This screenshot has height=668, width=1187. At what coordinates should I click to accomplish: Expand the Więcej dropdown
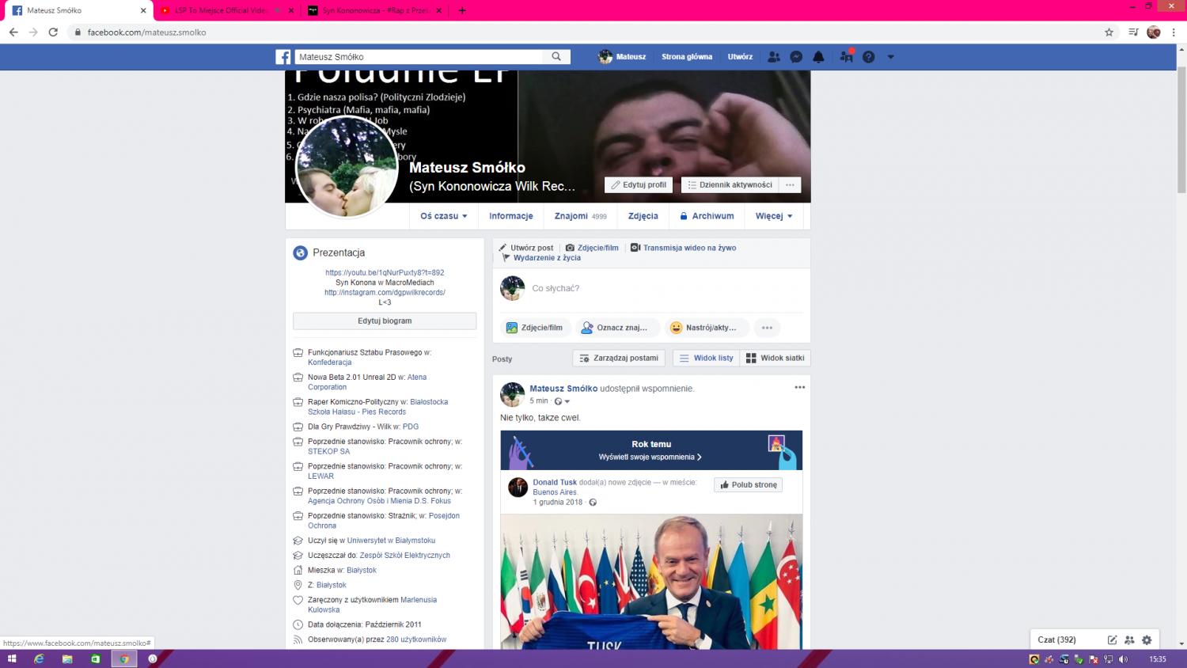coord(773,216)
